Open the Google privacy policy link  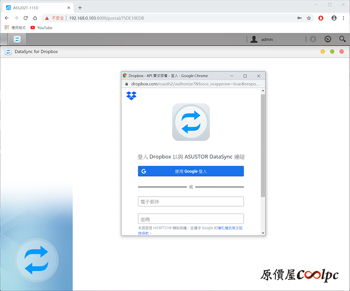pos(226,228)
